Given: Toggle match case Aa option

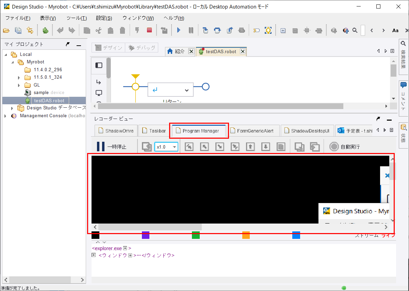Looking at the screenshot, I should pyautogui.click(x=395, y=30).
